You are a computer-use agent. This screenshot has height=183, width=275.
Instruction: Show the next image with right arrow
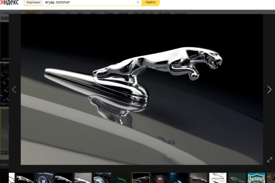click(269, 90)
